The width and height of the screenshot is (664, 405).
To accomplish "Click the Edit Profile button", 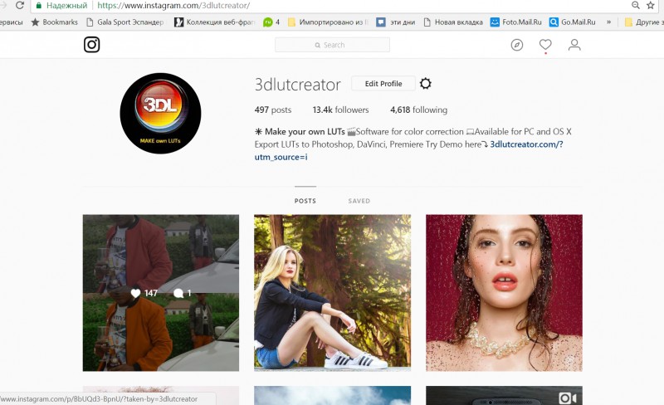I will pyautogui.click(x=383, y=84).
